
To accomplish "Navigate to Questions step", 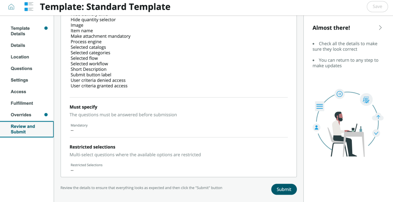I will pyautogui.click(x=21, y=68).
